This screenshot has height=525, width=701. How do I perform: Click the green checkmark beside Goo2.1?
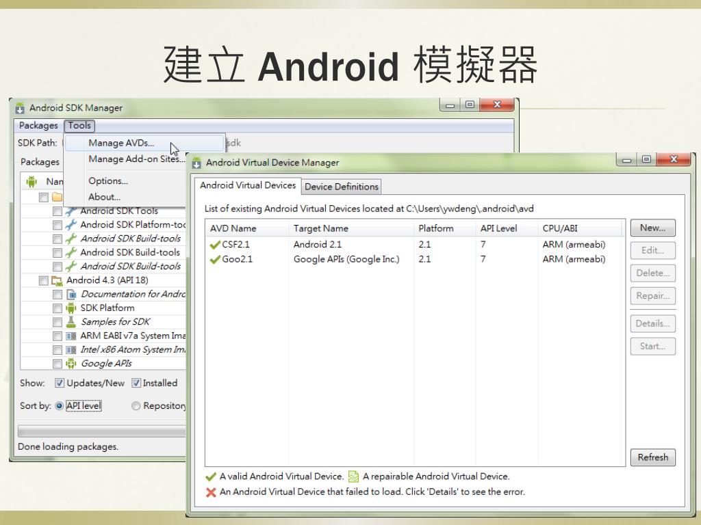pyautogui.click(x=215, y=259)
